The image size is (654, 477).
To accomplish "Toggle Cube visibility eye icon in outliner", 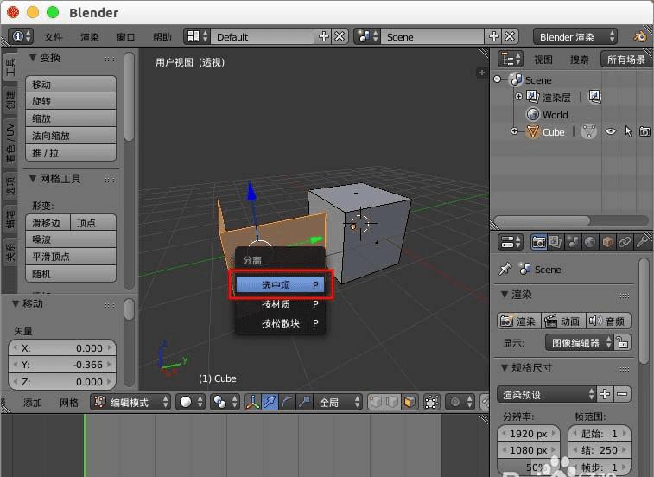I will click(611, 132).
